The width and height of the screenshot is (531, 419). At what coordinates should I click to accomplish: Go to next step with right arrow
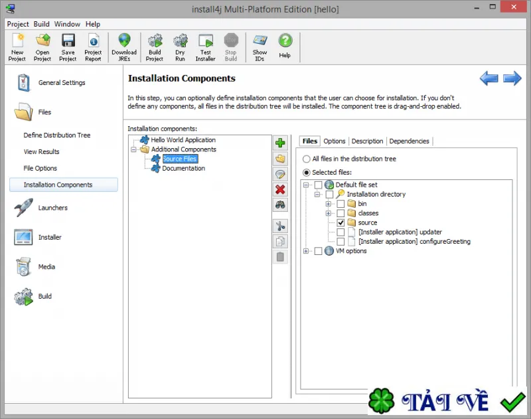512,78
